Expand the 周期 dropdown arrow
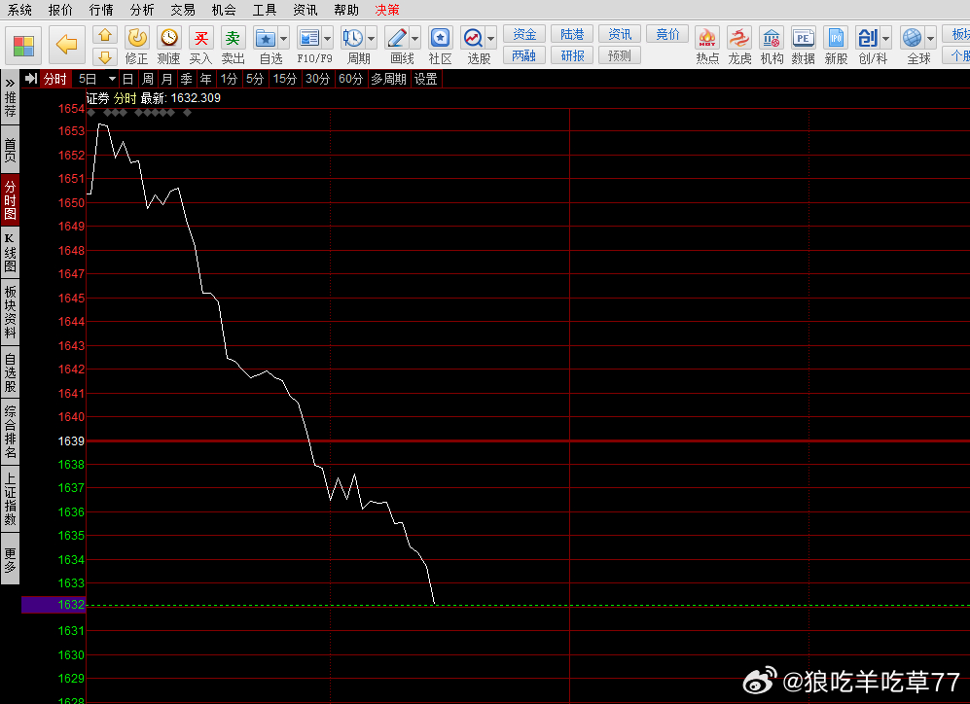Viewport: 970px width, 704px height. coord(372,38)
